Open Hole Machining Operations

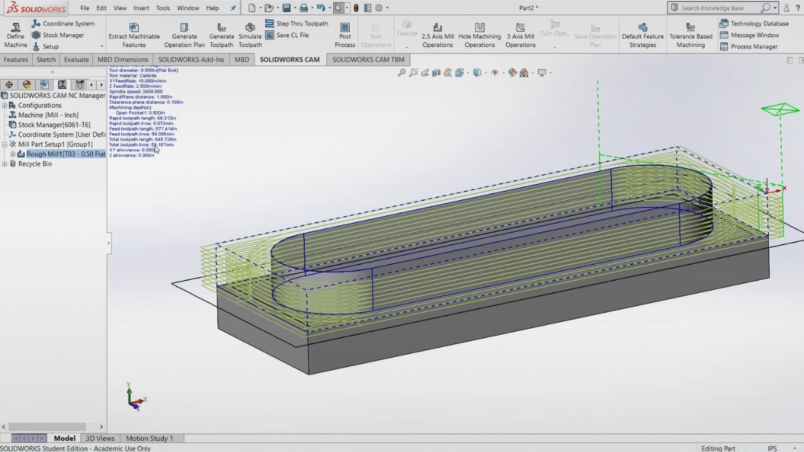pyautogui.click(x=480, y=35)
